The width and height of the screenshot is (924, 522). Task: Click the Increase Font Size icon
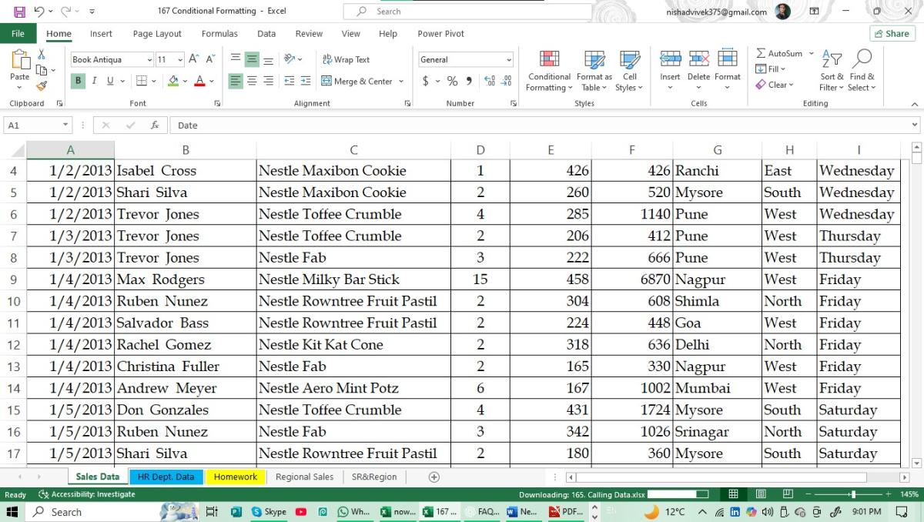point(195,59)
